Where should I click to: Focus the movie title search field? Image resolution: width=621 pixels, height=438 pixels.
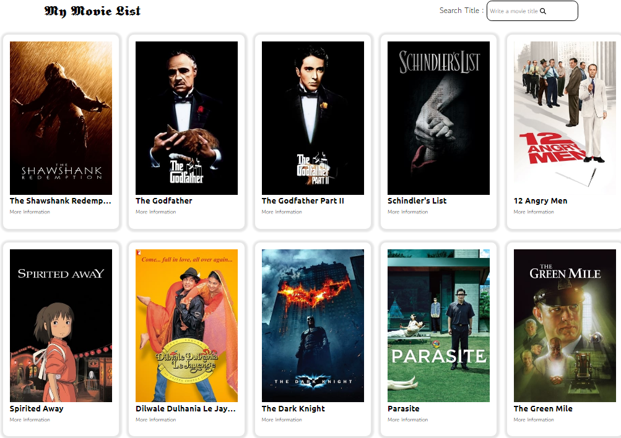coord(532,11)
